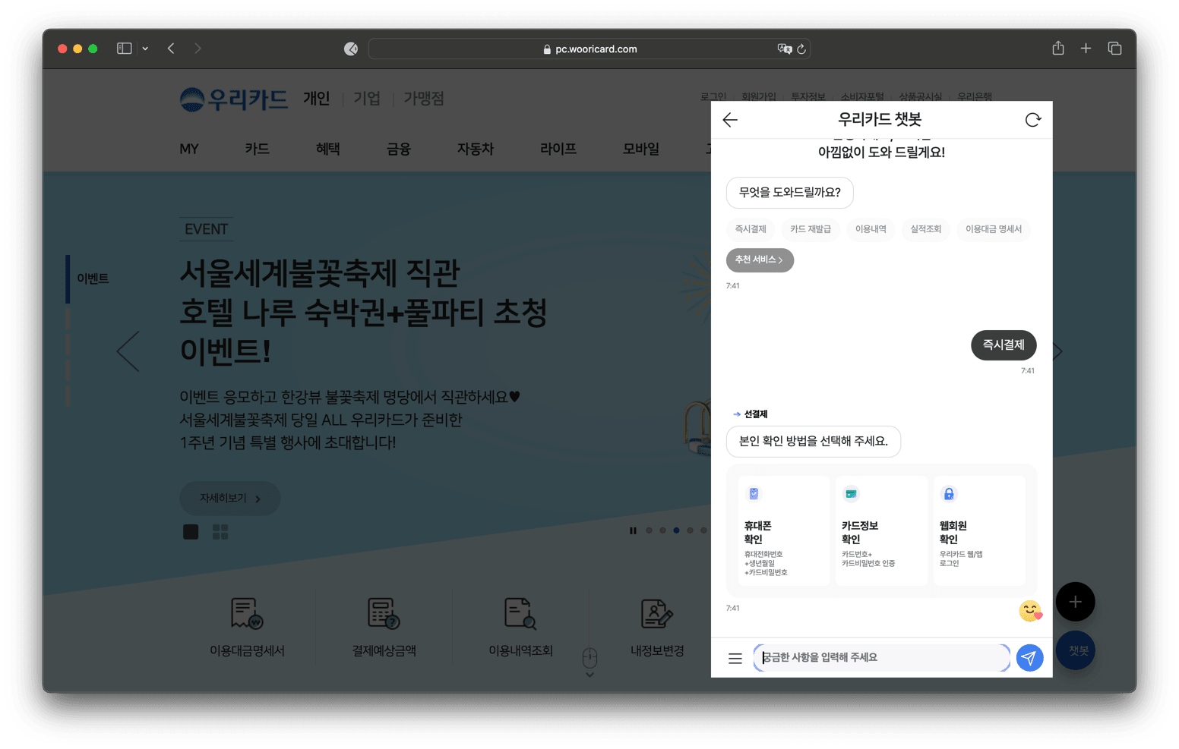Switch banner to grid view
The width and height of the screenshot is (1179, 749).
[x=220, y=532]
